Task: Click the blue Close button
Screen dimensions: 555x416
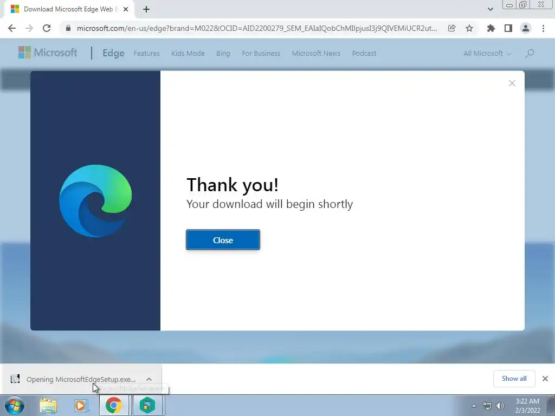Action: [x=223, y=240]
